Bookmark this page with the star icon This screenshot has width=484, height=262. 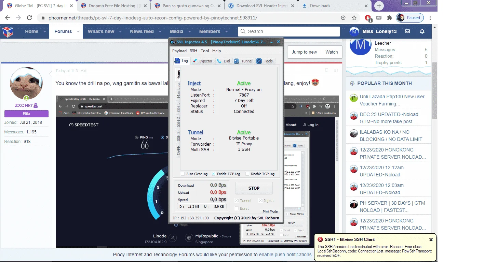pos(354,18)
